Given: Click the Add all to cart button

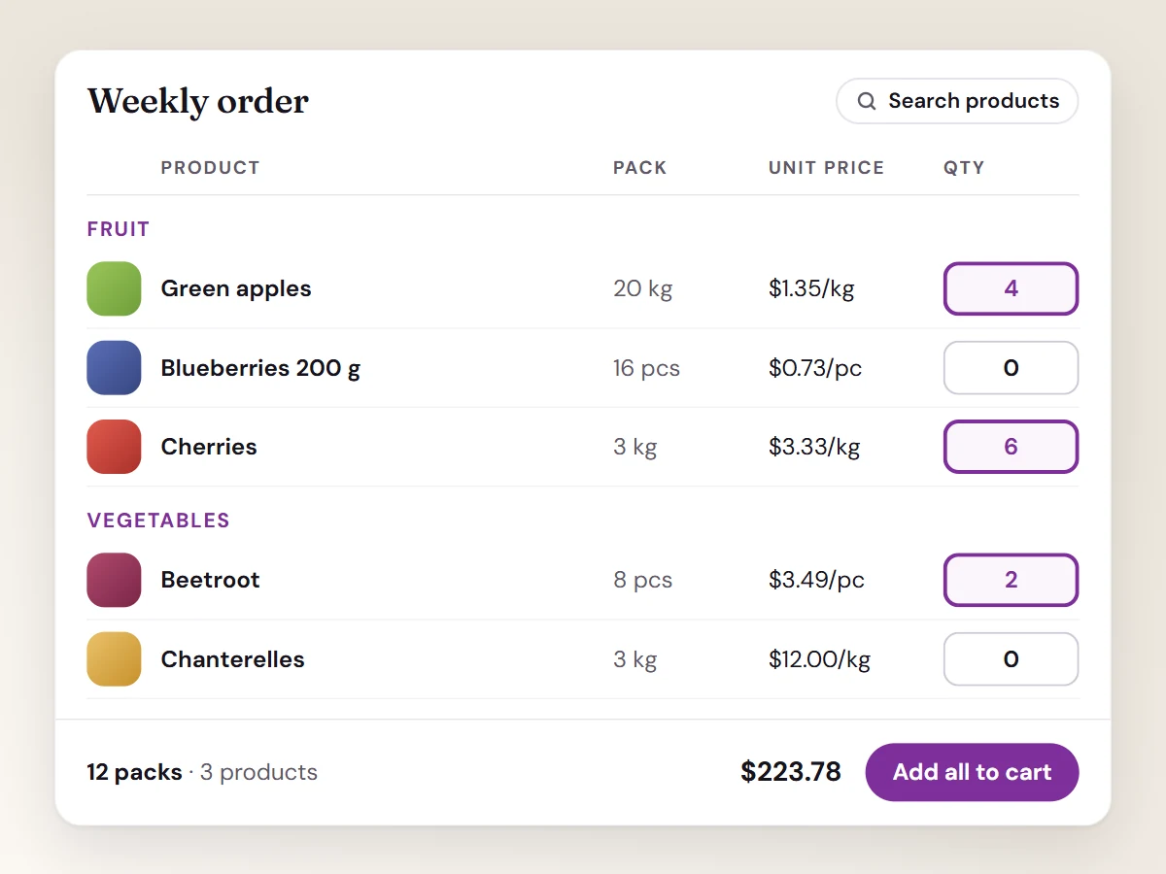Looking at the screenshot, I should coord(972,772).
